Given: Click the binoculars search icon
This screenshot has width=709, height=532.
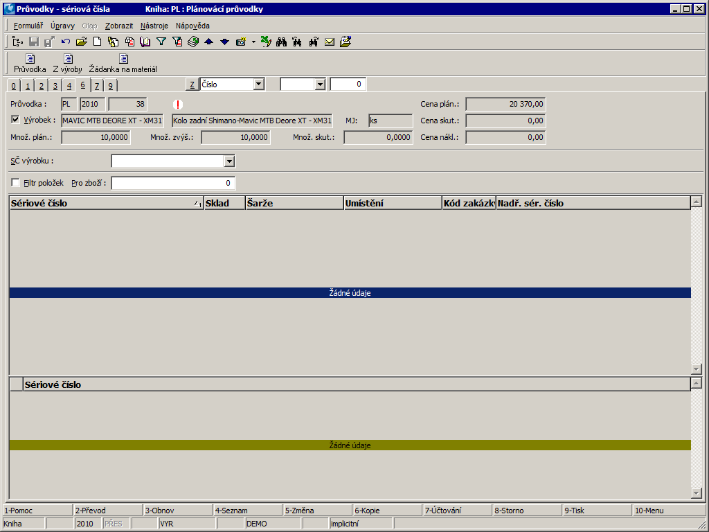Looking at the screenshot, I should (281, 42).
